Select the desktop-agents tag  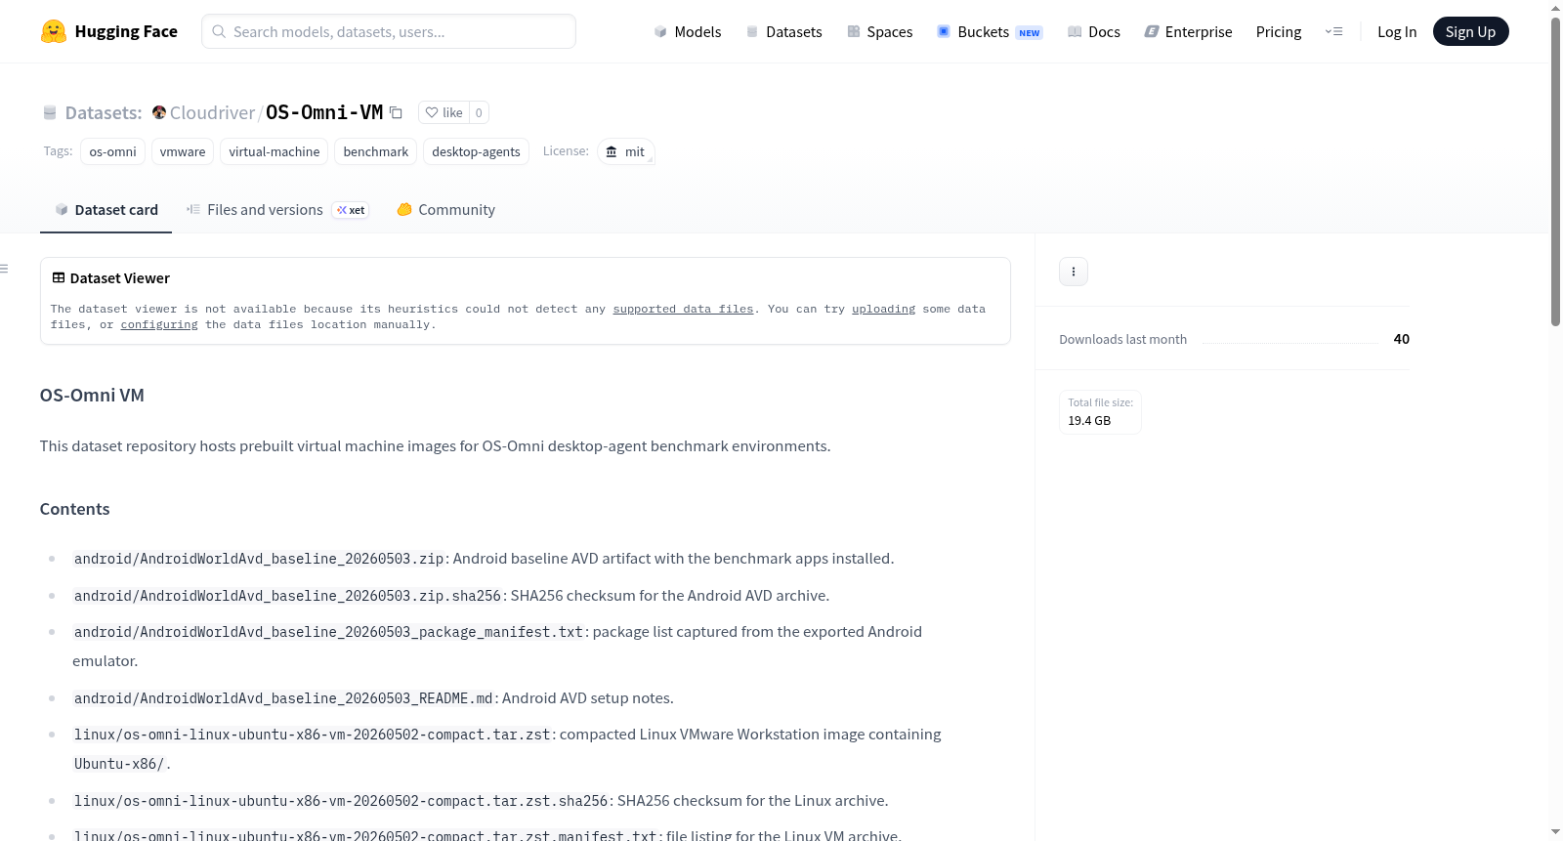[476, 151]
